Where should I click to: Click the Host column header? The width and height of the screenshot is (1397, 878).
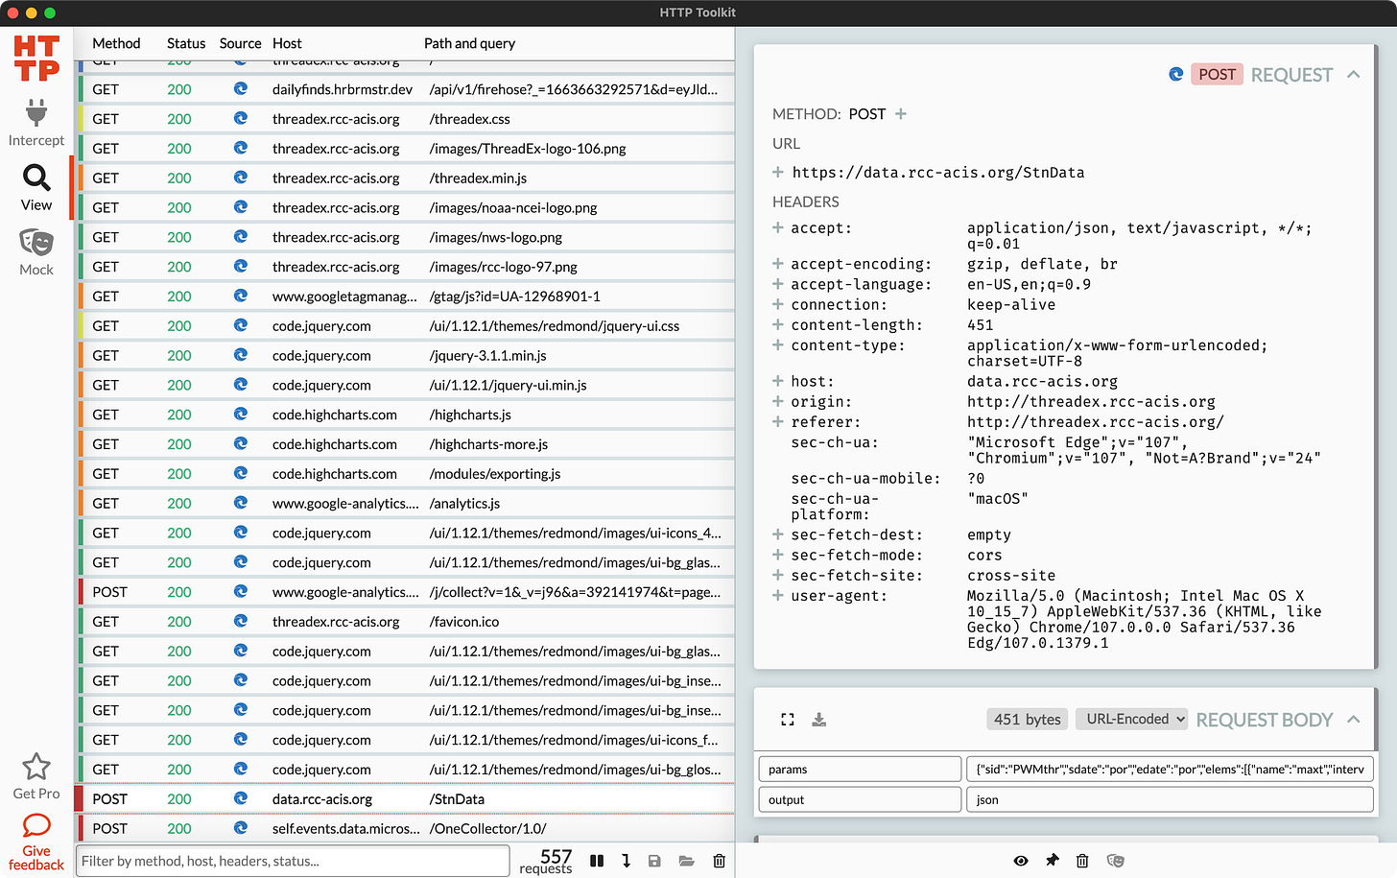pyautogui.click(x=287, y=43)
